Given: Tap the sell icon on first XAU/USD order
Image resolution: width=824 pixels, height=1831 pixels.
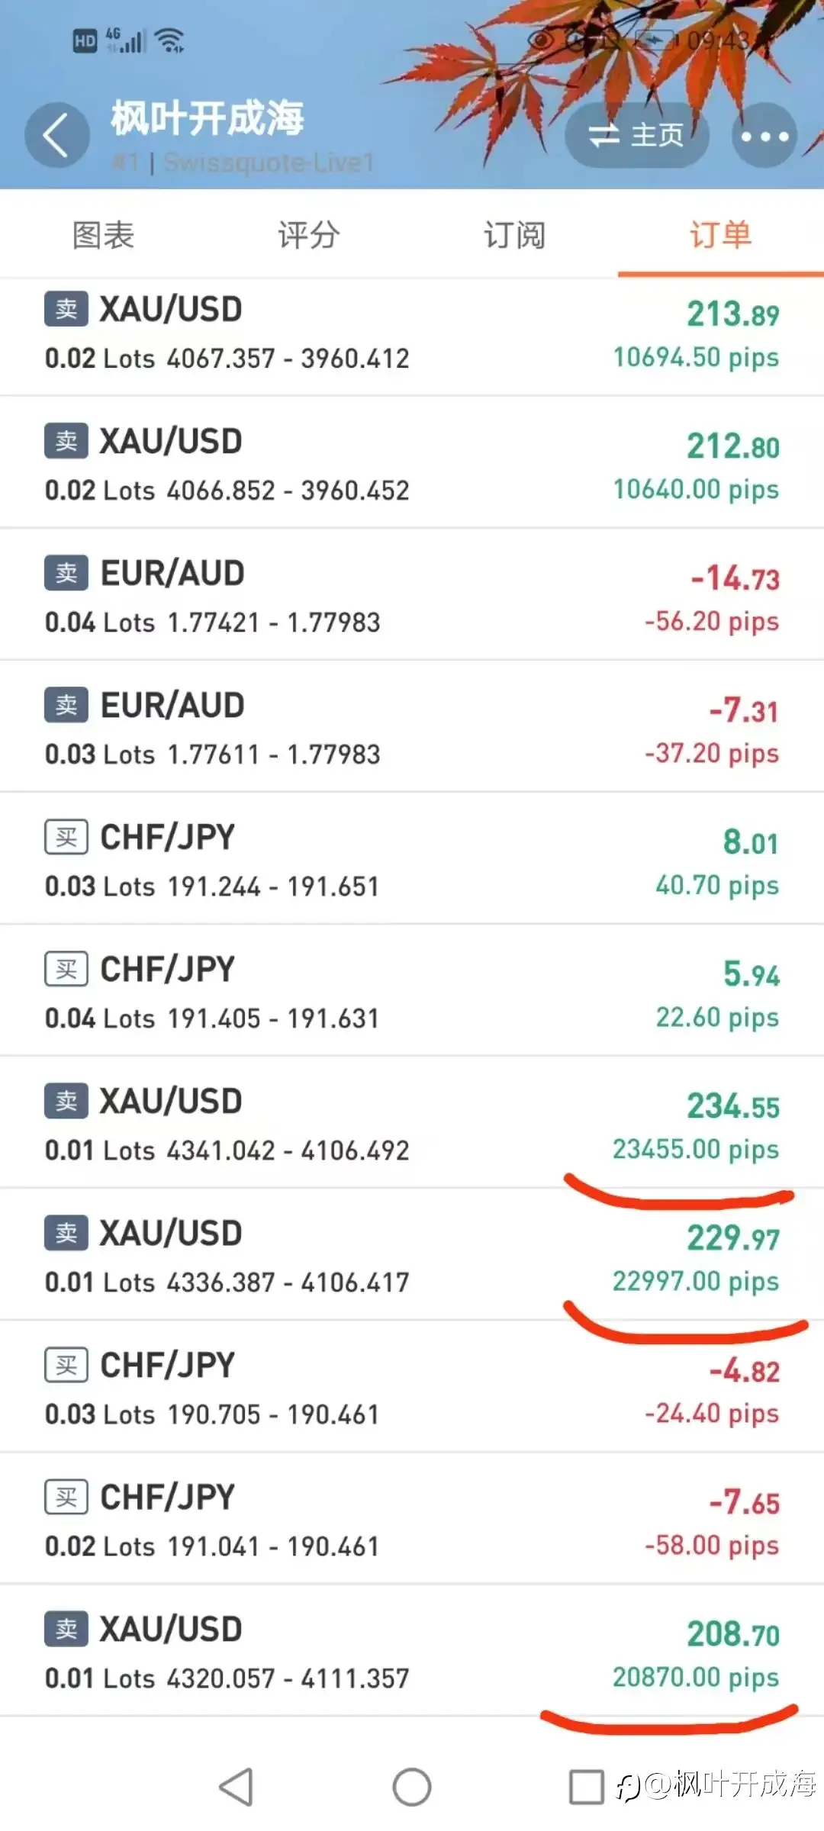Looking at the screenshot, I should tap(66, 309).
